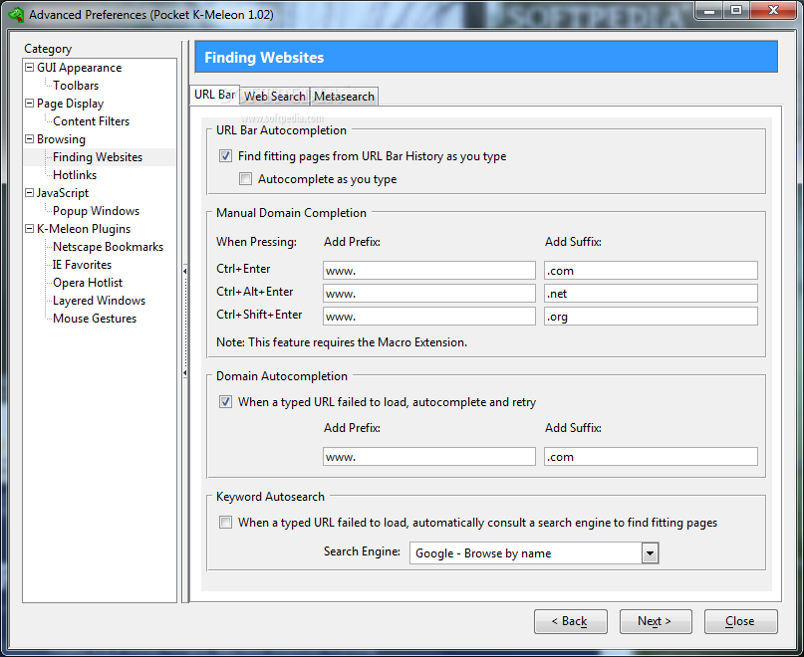Image resolution: width=804 pixels, height=657 pixels.
Task: Select JavaScript category label
Action: coord(63,193)
